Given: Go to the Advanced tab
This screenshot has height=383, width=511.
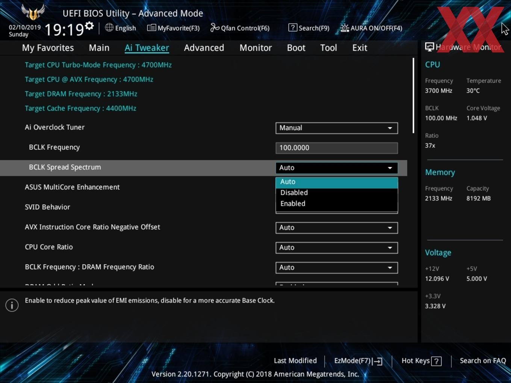Looking at the screenshot, I should click(x=204, y=48).
